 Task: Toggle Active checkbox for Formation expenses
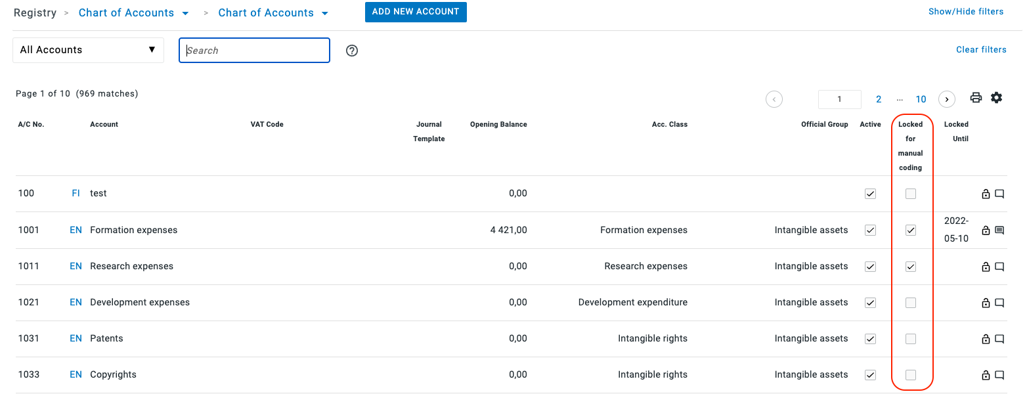click(x=870, y=230)
